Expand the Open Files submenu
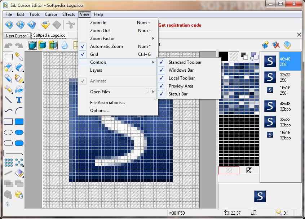The image size is (305, 219). click(x=118, y=92)
